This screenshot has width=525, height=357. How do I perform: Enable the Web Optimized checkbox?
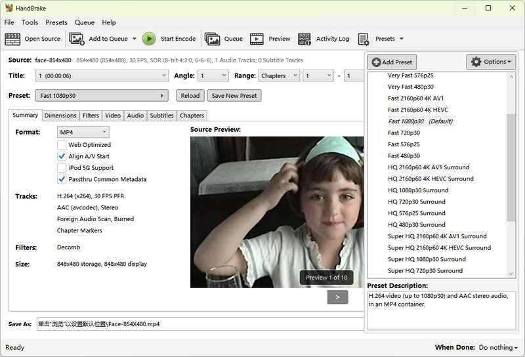pyautogui.click(x=62, y=144)
